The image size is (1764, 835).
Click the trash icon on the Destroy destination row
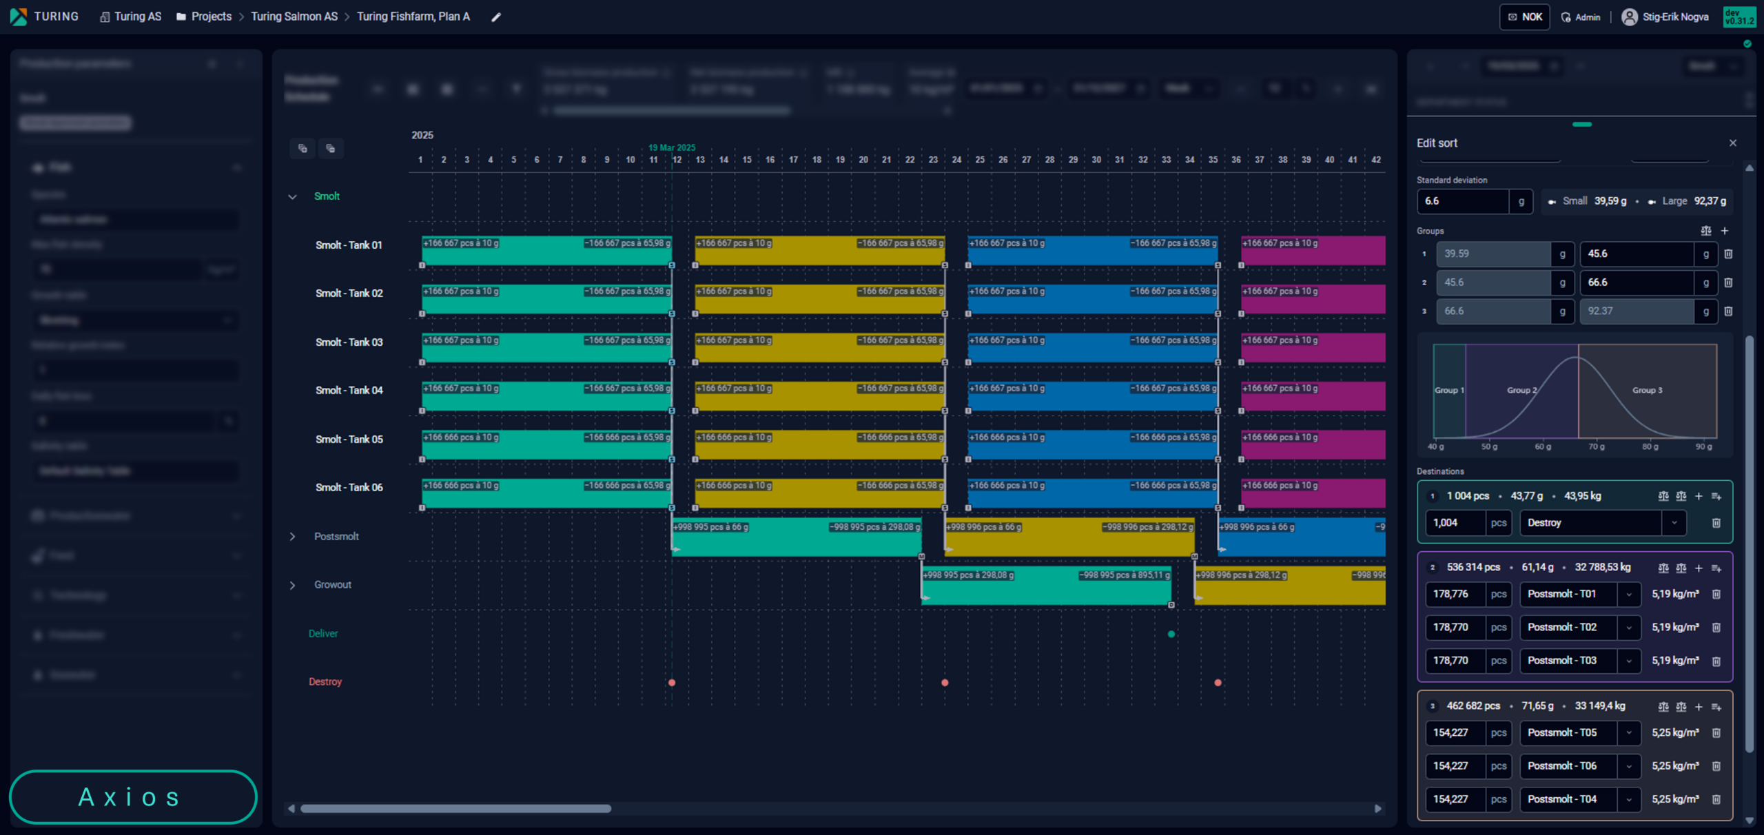(1716, 523)
